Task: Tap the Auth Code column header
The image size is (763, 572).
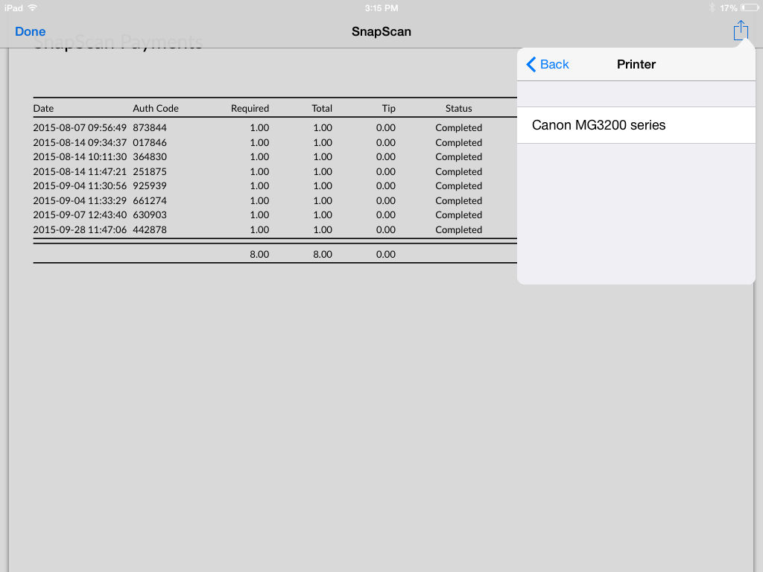Action: 156,109
